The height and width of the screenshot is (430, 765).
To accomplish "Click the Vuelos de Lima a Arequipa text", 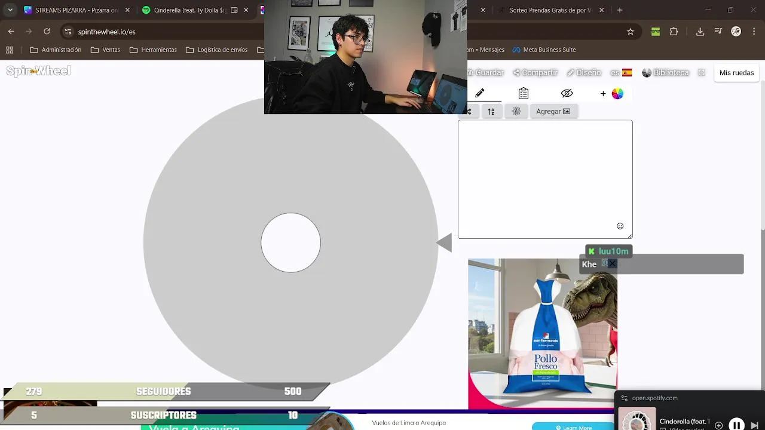I will [x=409, y=423].
